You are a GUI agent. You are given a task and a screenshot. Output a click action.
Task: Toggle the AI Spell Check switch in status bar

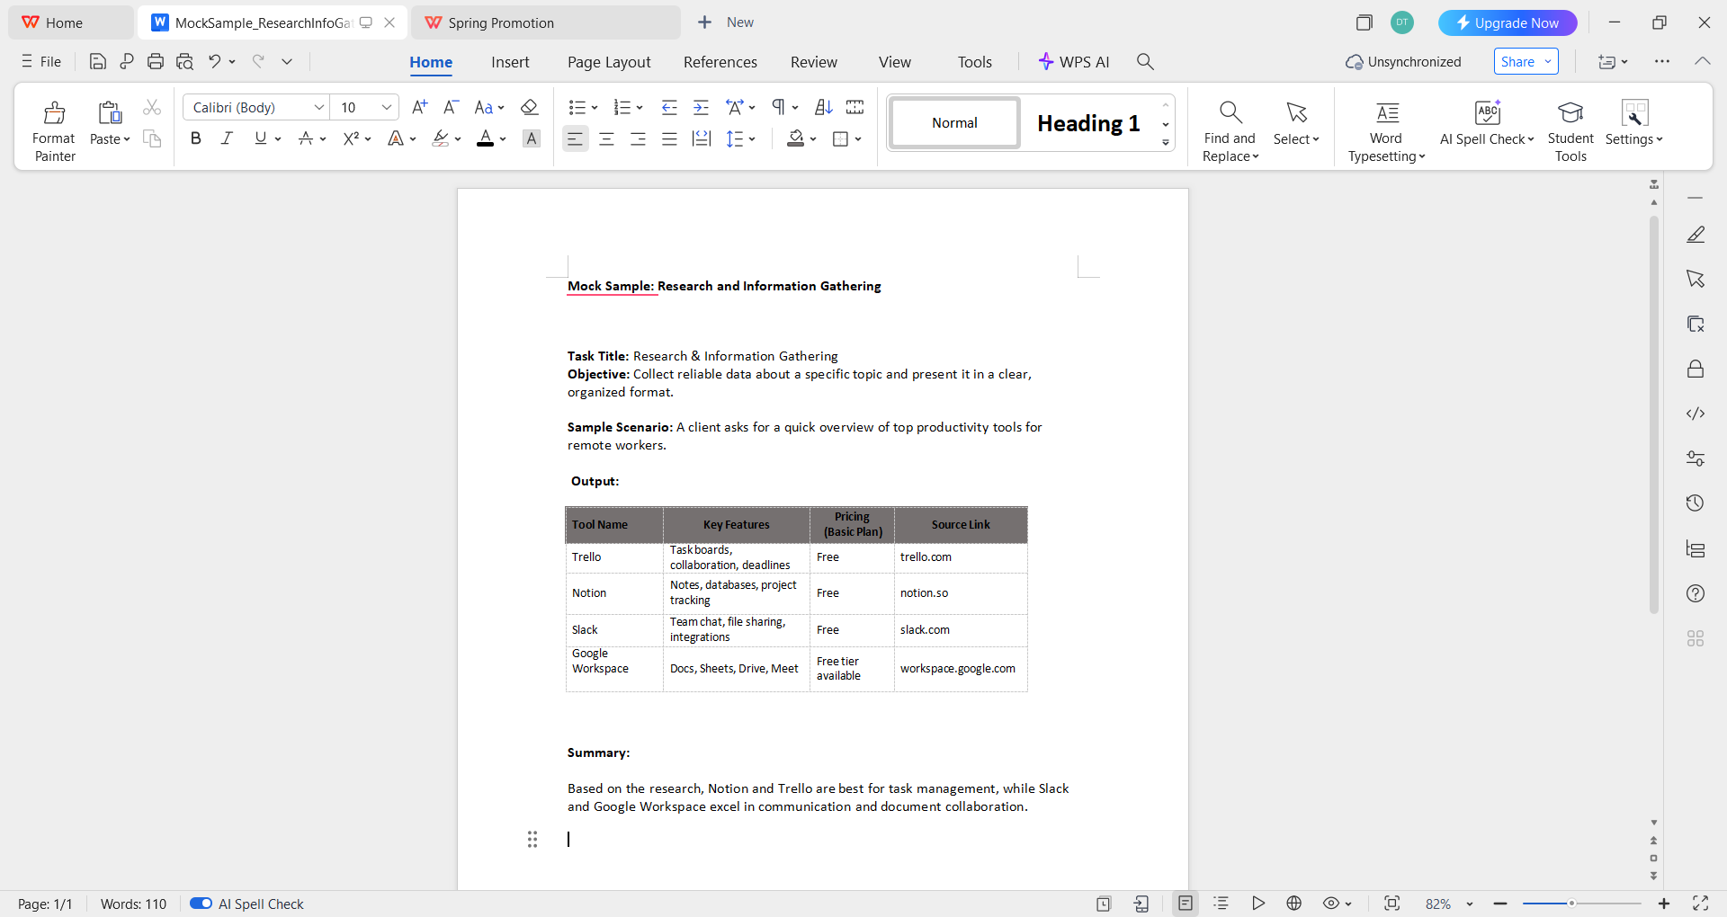[x=201, y=904]
